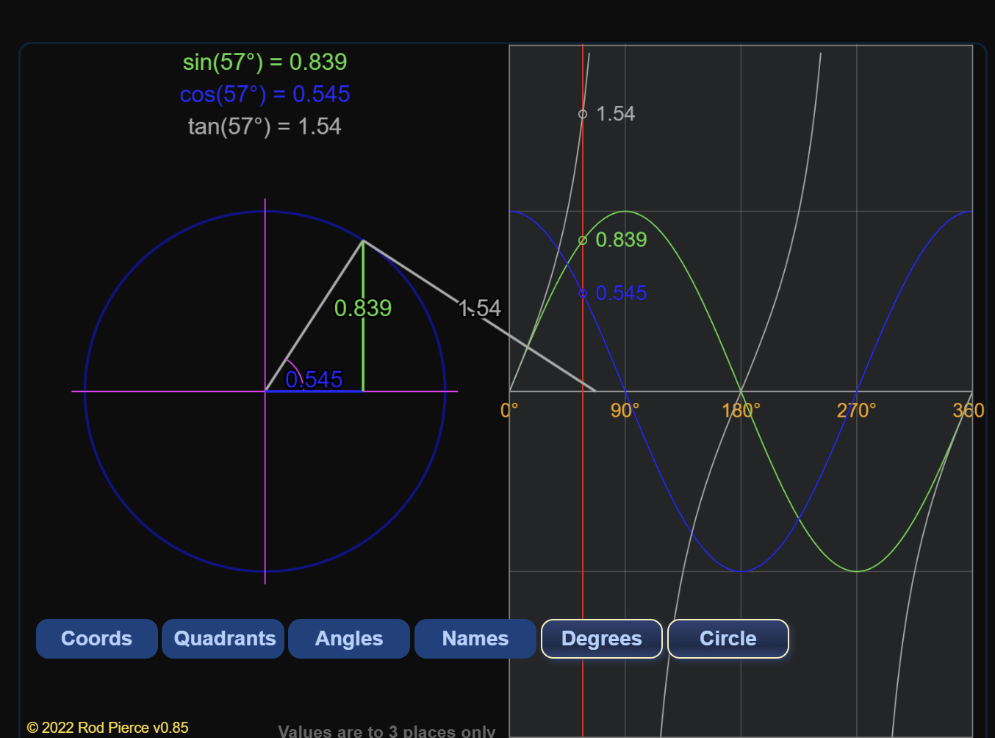Viewport: 995px width, 738px height.
Task: Click the 2022 Rod Pierce copyright text
Action: point(108,728)
